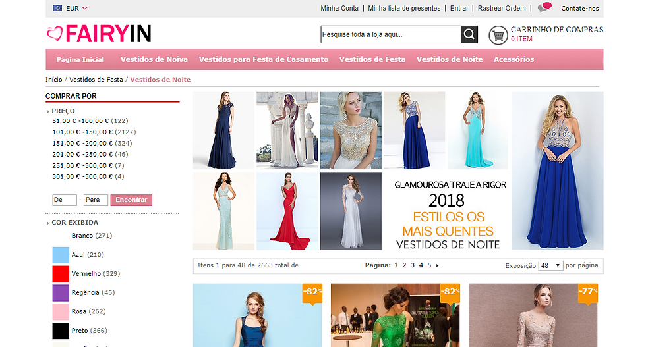The image size is (646, 347).
Task: Open the navy blue product with -82% badge
Action: 258,315
